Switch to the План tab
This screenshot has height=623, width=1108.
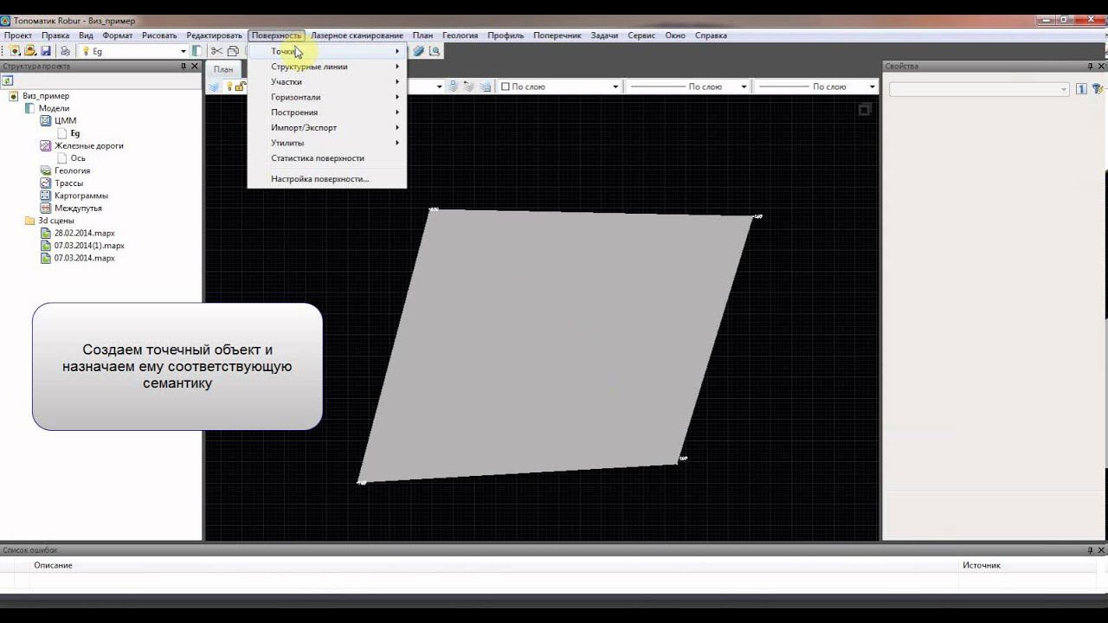coord(223,69)
